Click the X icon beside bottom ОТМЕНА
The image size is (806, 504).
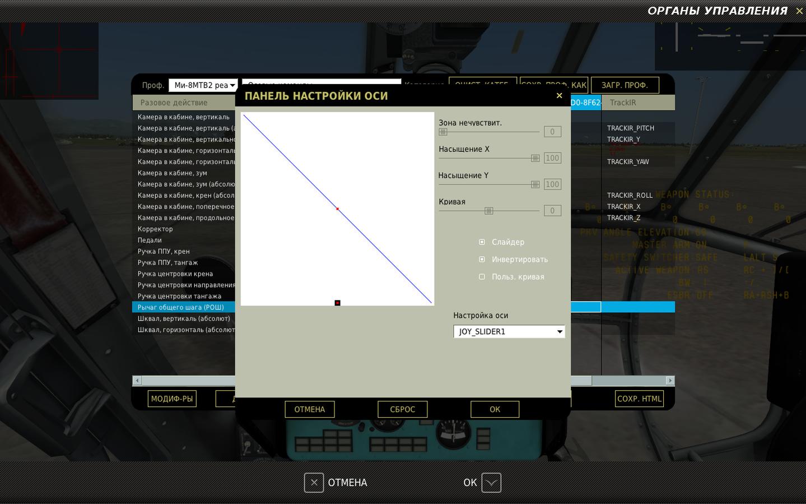[314, 483]
